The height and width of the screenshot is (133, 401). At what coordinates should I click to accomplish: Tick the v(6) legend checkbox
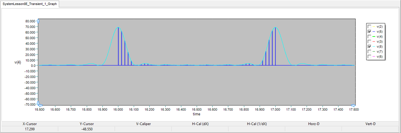tap(369, 56)
